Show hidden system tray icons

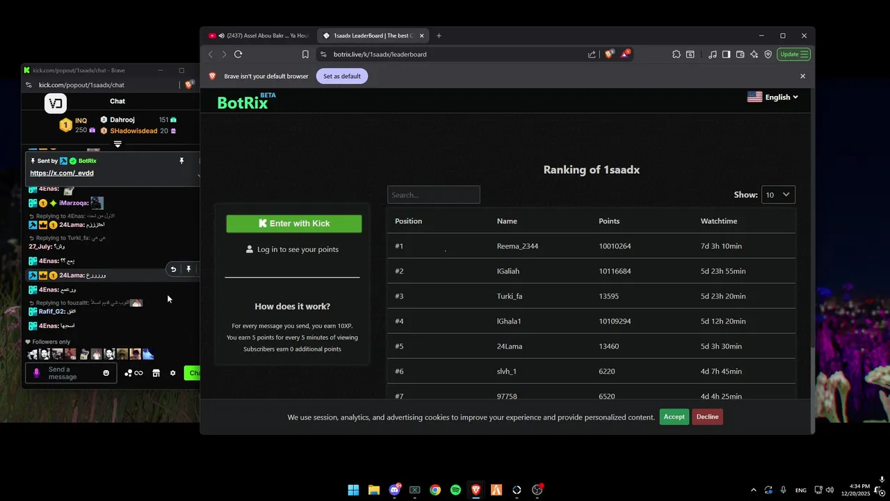753,490
